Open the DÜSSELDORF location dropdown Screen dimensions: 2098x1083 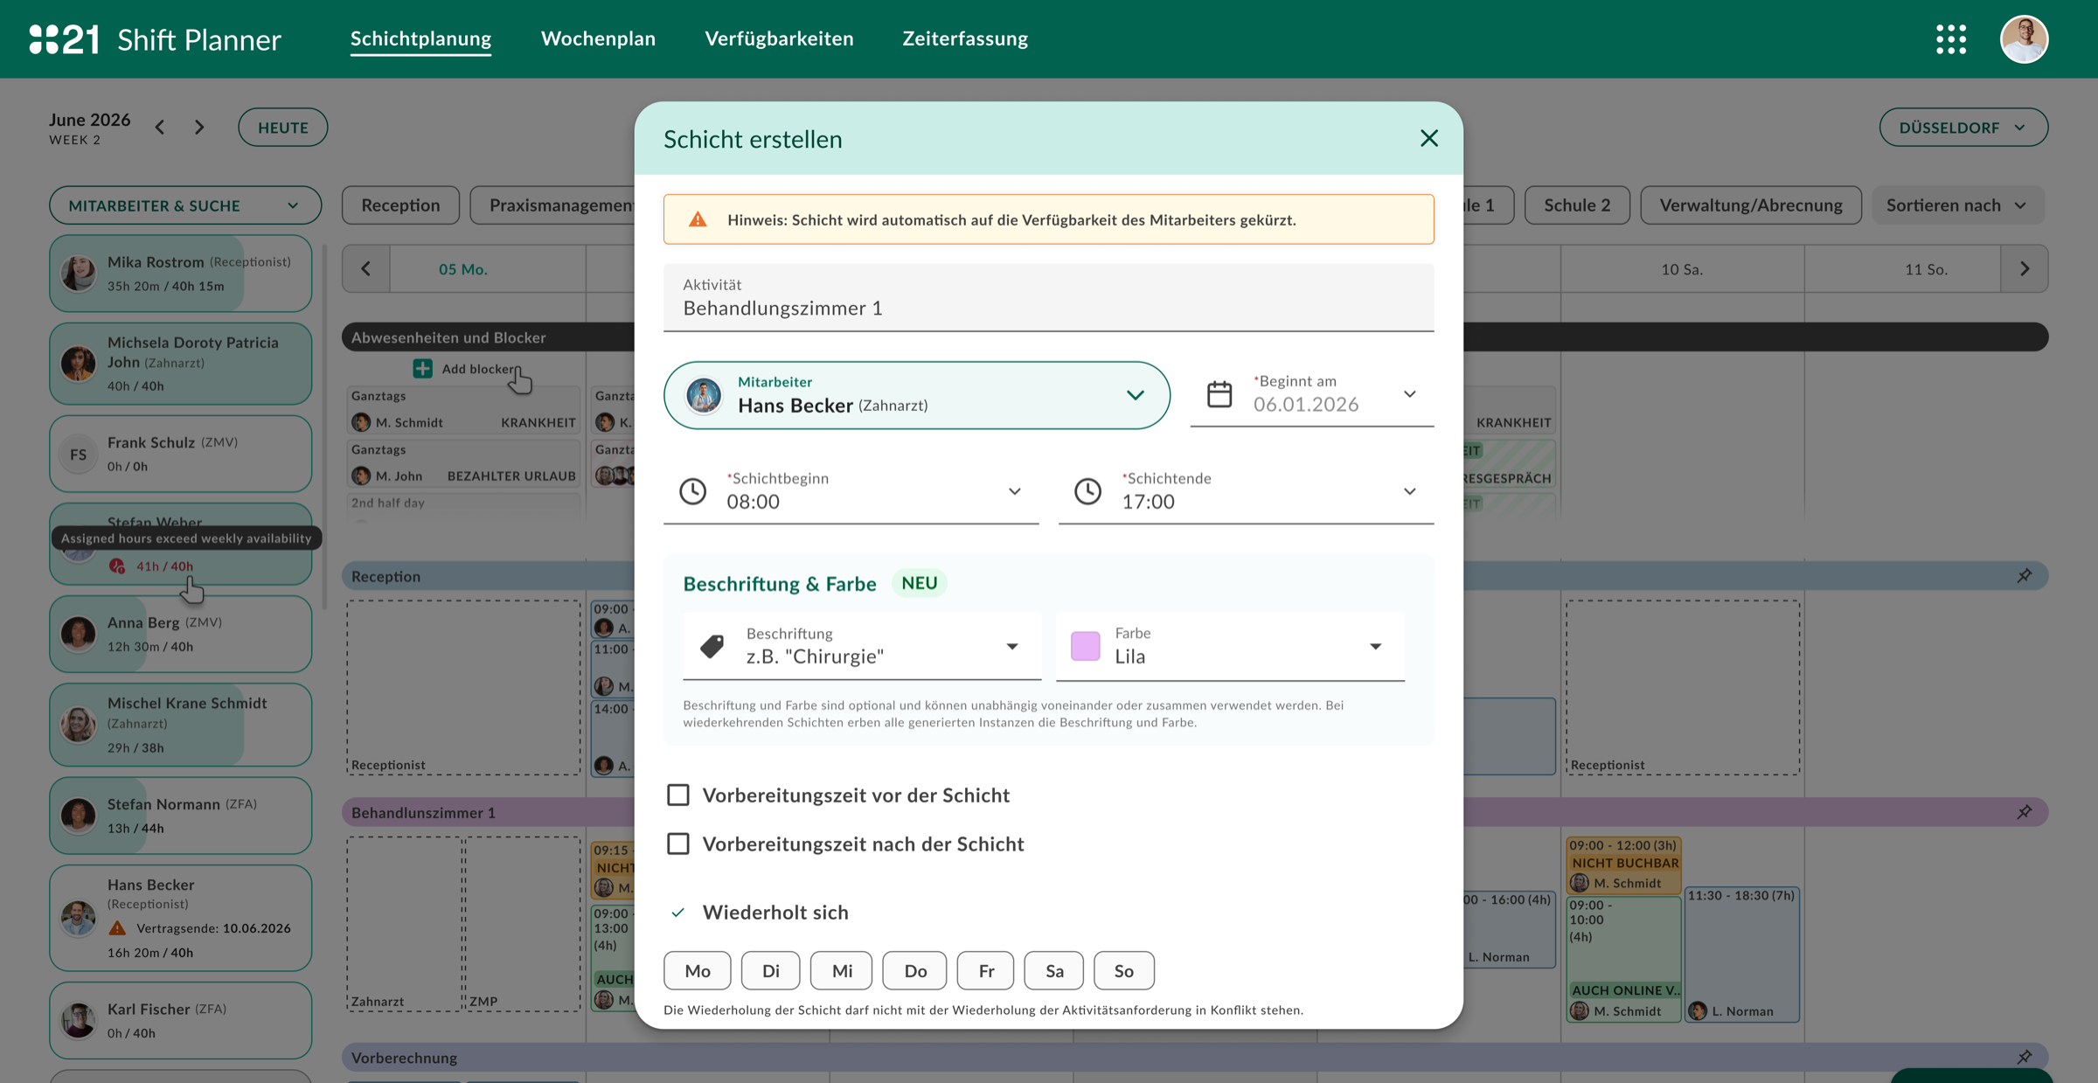click(x=1963, y=128)
